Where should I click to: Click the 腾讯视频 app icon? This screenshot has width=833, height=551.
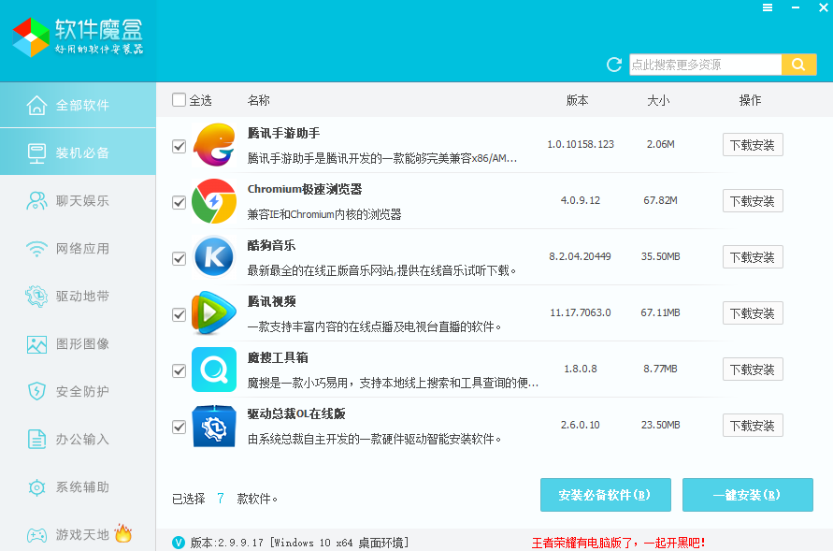213,313
